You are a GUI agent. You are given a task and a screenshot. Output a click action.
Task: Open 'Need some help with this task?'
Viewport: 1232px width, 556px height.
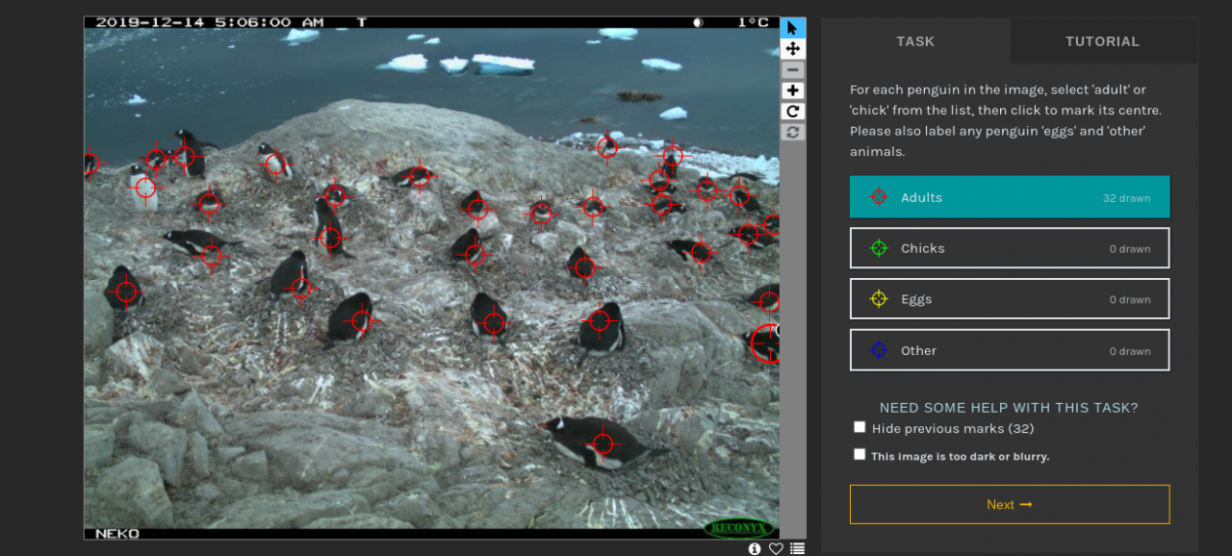pyautogui.click(x=1009, y=408)
